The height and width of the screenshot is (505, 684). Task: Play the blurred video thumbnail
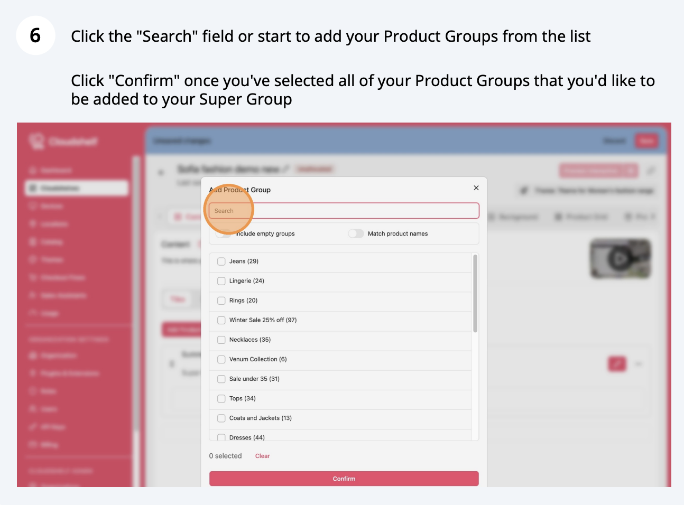pos(620,259)
